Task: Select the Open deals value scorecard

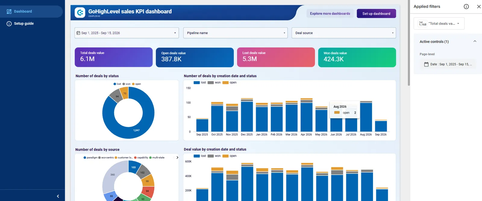Action: coord(195,57)
